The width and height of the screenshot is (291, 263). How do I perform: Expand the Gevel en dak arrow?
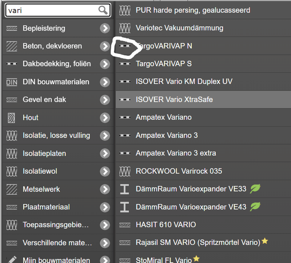105,100
